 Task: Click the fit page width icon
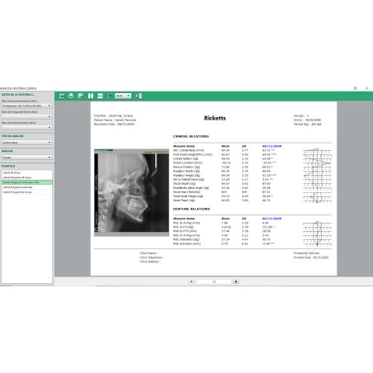[100, 96]
